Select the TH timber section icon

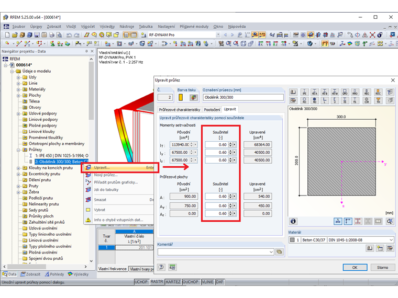pyautogui.click(x=378, y=100)
